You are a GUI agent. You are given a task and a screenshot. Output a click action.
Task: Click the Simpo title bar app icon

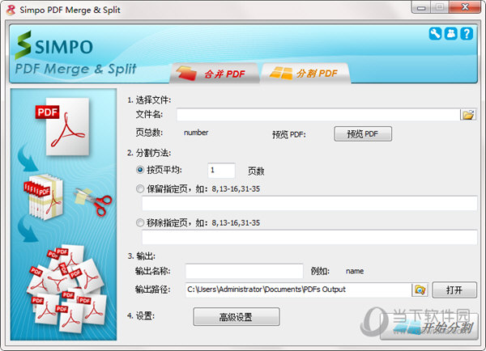[x=11, y=10]
